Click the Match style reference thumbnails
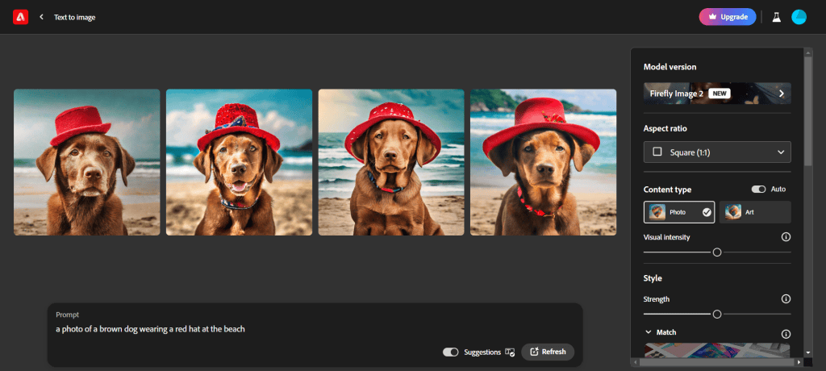Image resolution: width=826 pixels, height=371 pixels. [x=717, y=351]
